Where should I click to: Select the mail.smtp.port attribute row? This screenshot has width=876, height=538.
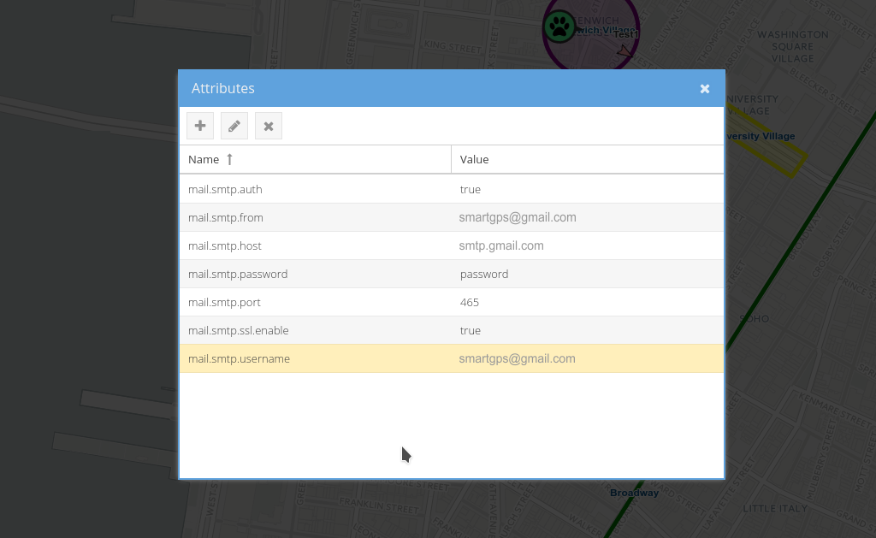click(224, 302)
